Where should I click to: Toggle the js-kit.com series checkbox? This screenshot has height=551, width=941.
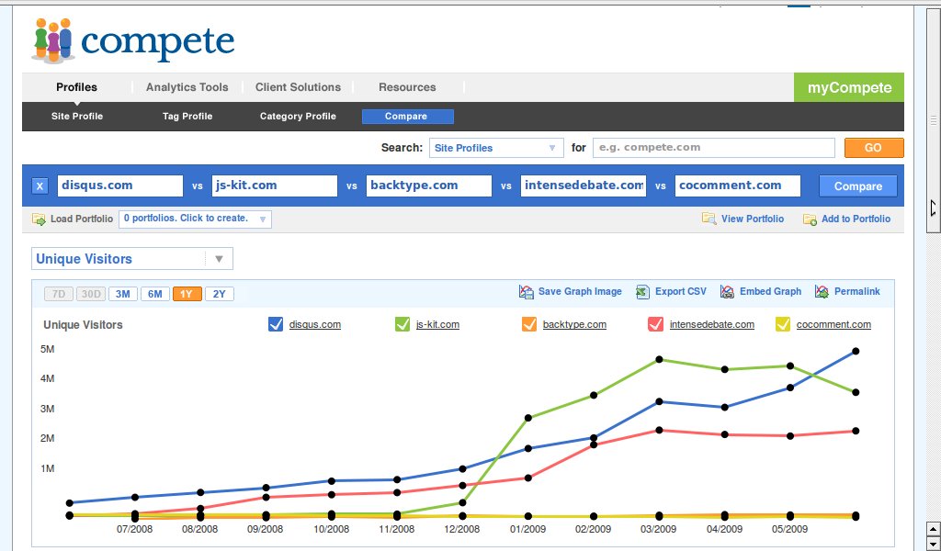(x=402, y=324)
